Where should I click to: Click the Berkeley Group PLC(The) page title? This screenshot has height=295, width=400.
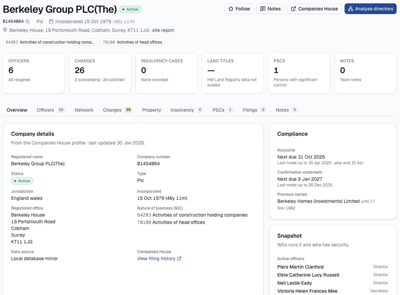tap(60, 9)
